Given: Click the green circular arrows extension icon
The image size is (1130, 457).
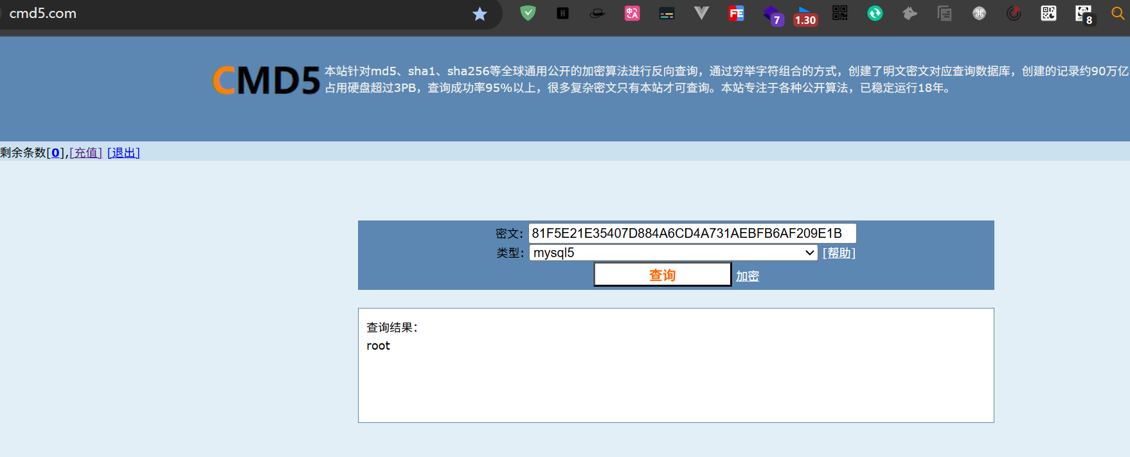Looking at the screenshot, I should (875, 13).
